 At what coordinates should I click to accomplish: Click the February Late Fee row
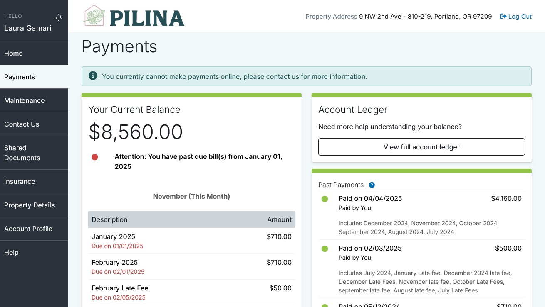pos(191,292)
